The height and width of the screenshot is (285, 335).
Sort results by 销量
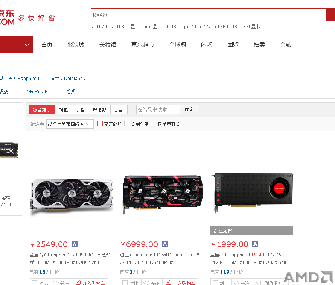[x=64, y=109]
